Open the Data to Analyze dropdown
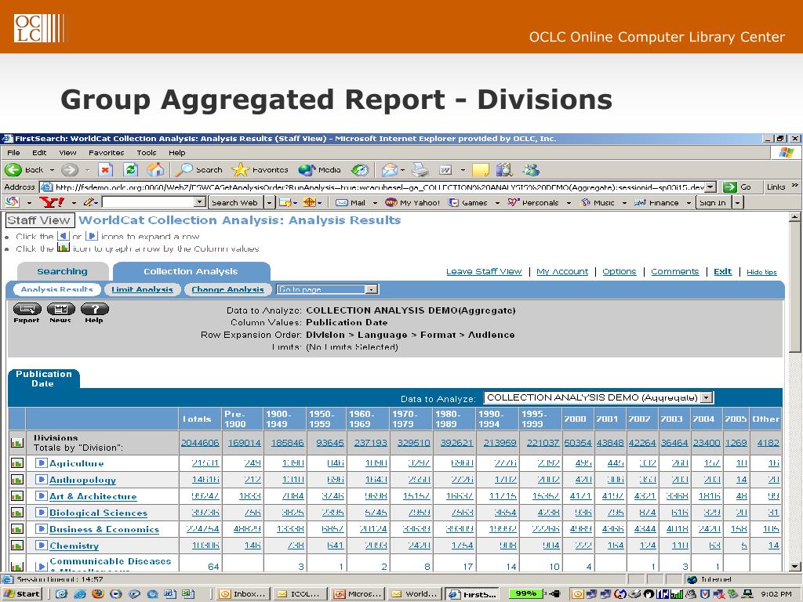Viewport: 803px width, 602px height. pyautogui.click(x=598, y=397)
